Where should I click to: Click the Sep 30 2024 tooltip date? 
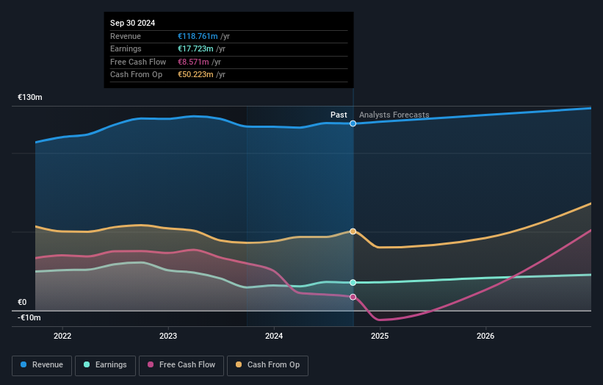click(x=133, y=23)
